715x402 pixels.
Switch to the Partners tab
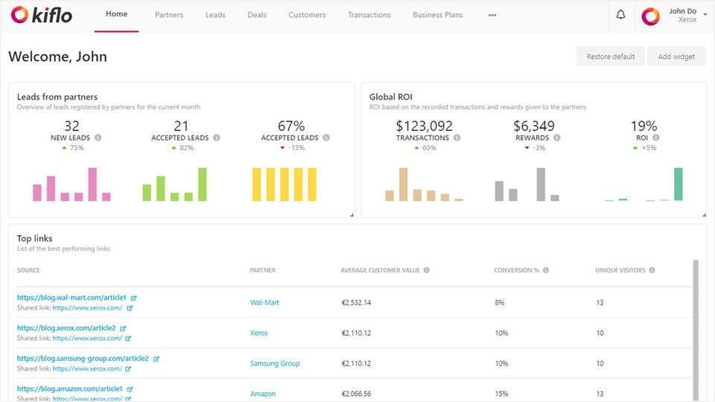pos(169,15)
